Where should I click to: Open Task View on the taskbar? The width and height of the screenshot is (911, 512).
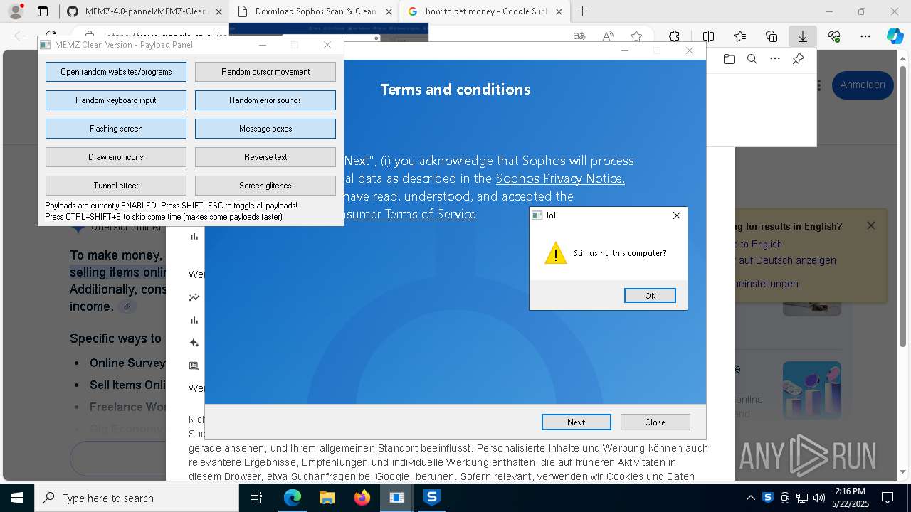coord(256,498)
